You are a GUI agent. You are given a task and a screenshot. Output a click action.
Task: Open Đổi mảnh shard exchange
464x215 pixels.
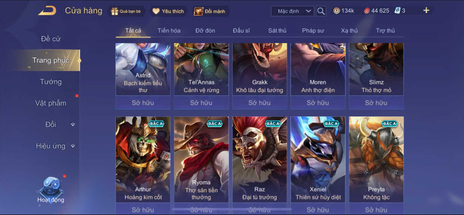(x=198, y=11)
